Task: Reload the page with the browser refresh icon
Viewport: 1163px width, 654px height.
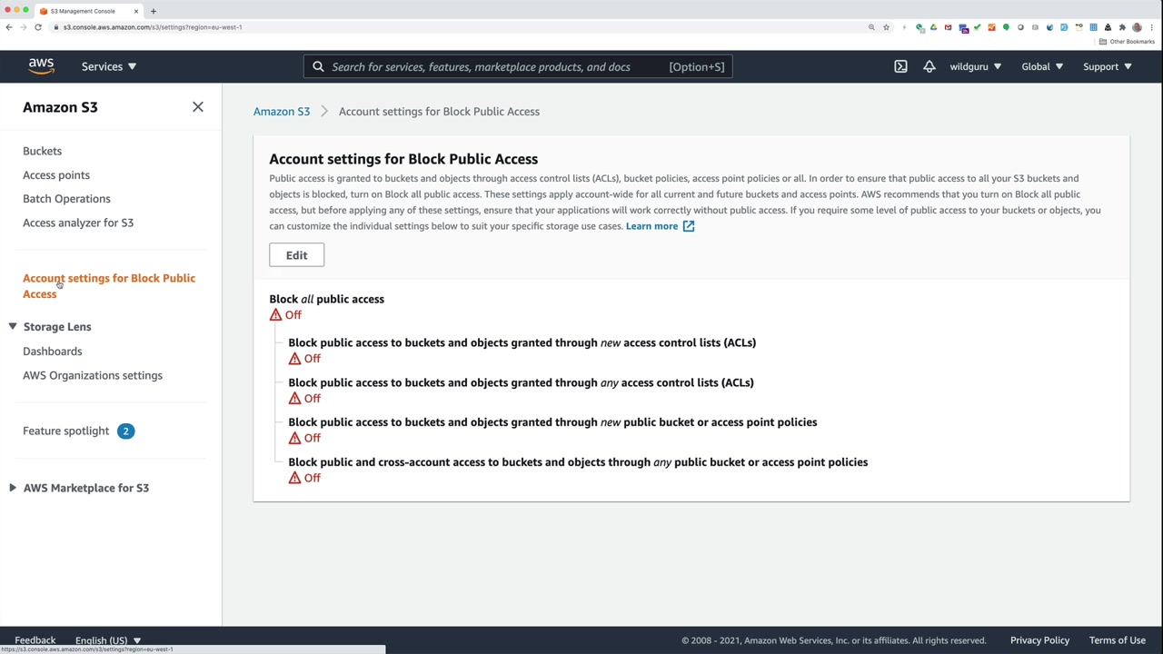Action: tap(38, 27)
